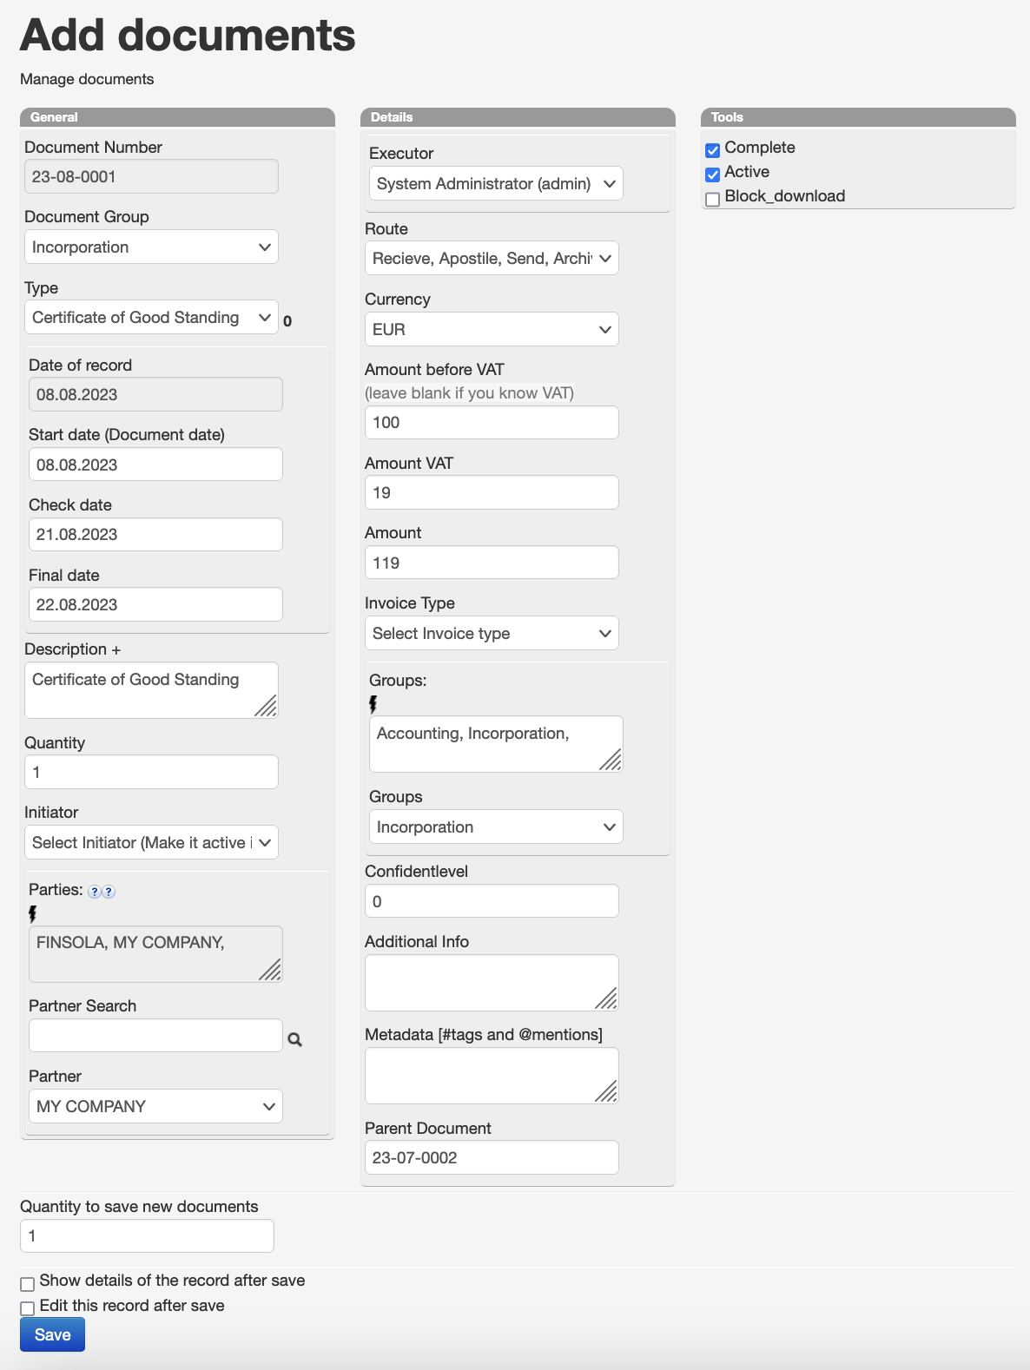The width and height of the screenshot is (1030, 1370).
Task: Click the Metadata box resize handle
Action: point(607,1092)
